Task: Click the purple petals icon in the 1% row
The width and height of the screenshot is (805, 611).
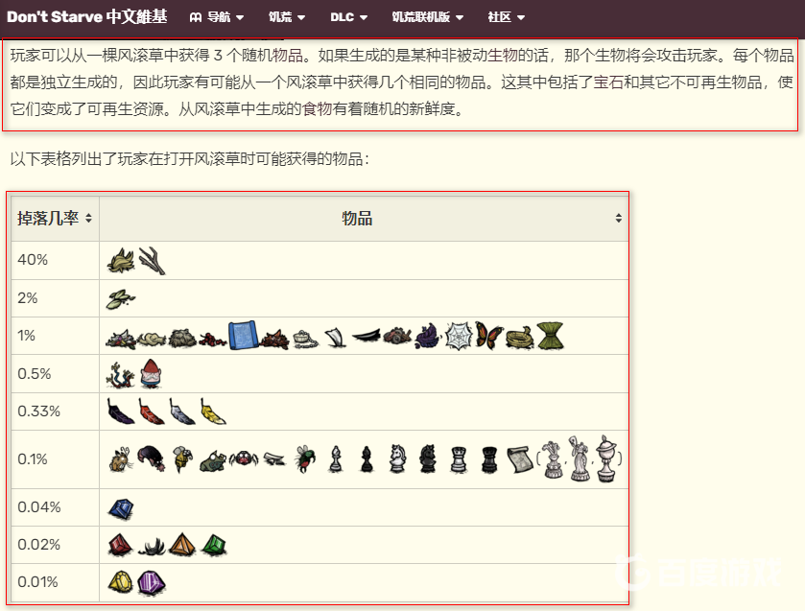Action: 428,337
